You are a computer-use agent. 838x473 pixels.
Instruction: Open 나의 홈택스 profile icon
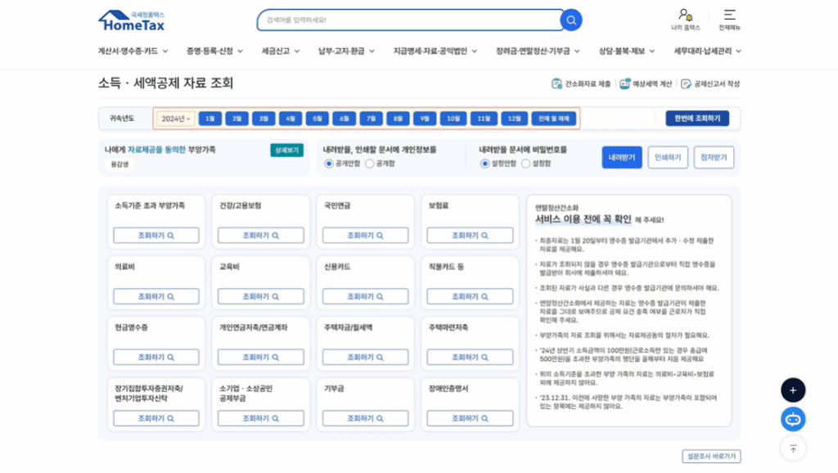point(684,16)
